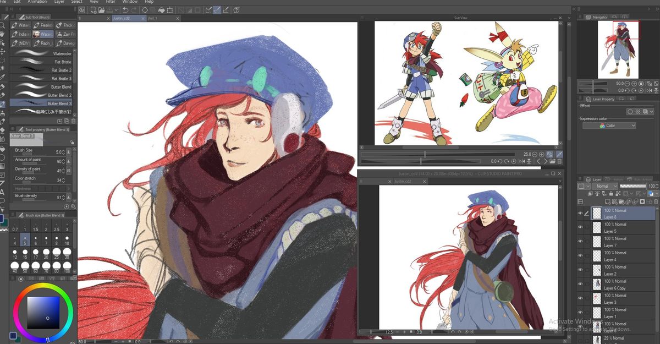
Task: Open the Animation menu
Action: [37, 2]
